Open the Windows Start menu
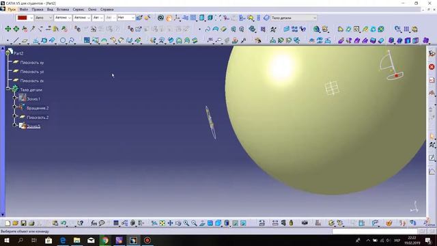 (6, 240)
